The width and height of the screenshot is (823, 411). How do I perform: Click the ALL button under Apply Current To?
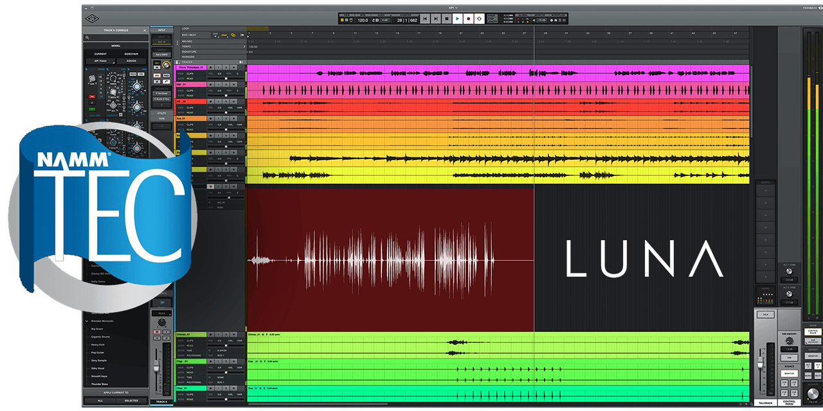100,400
